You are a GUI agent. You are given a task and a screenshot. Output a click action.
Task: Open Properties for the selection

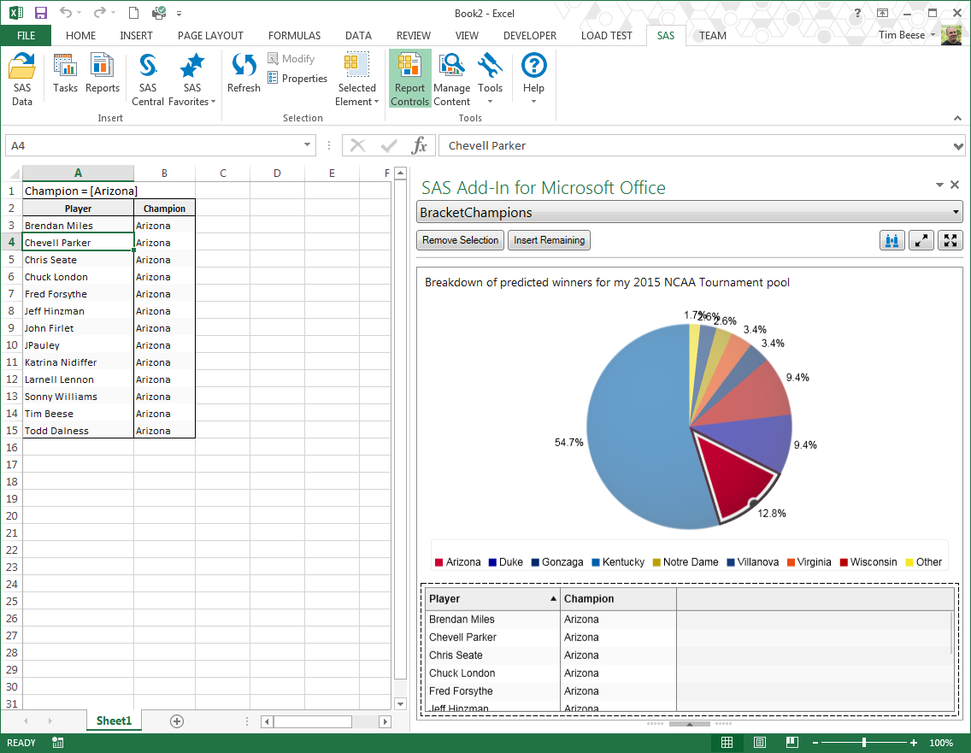(297, 79)
